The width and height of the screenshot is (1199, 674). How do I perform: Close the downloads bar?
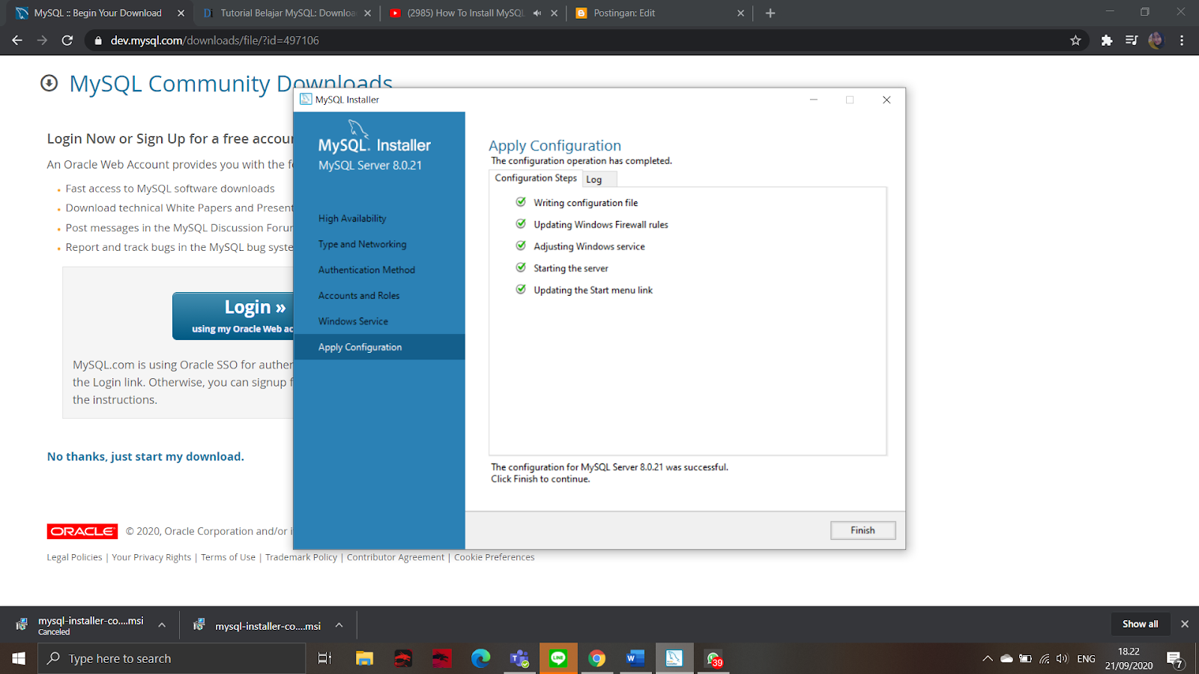click(x=1185, y=624)
